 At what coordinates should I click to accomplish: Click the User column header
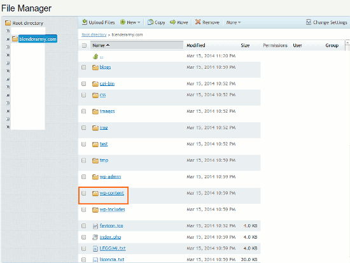pyautogui.click(x=297, y=45)
